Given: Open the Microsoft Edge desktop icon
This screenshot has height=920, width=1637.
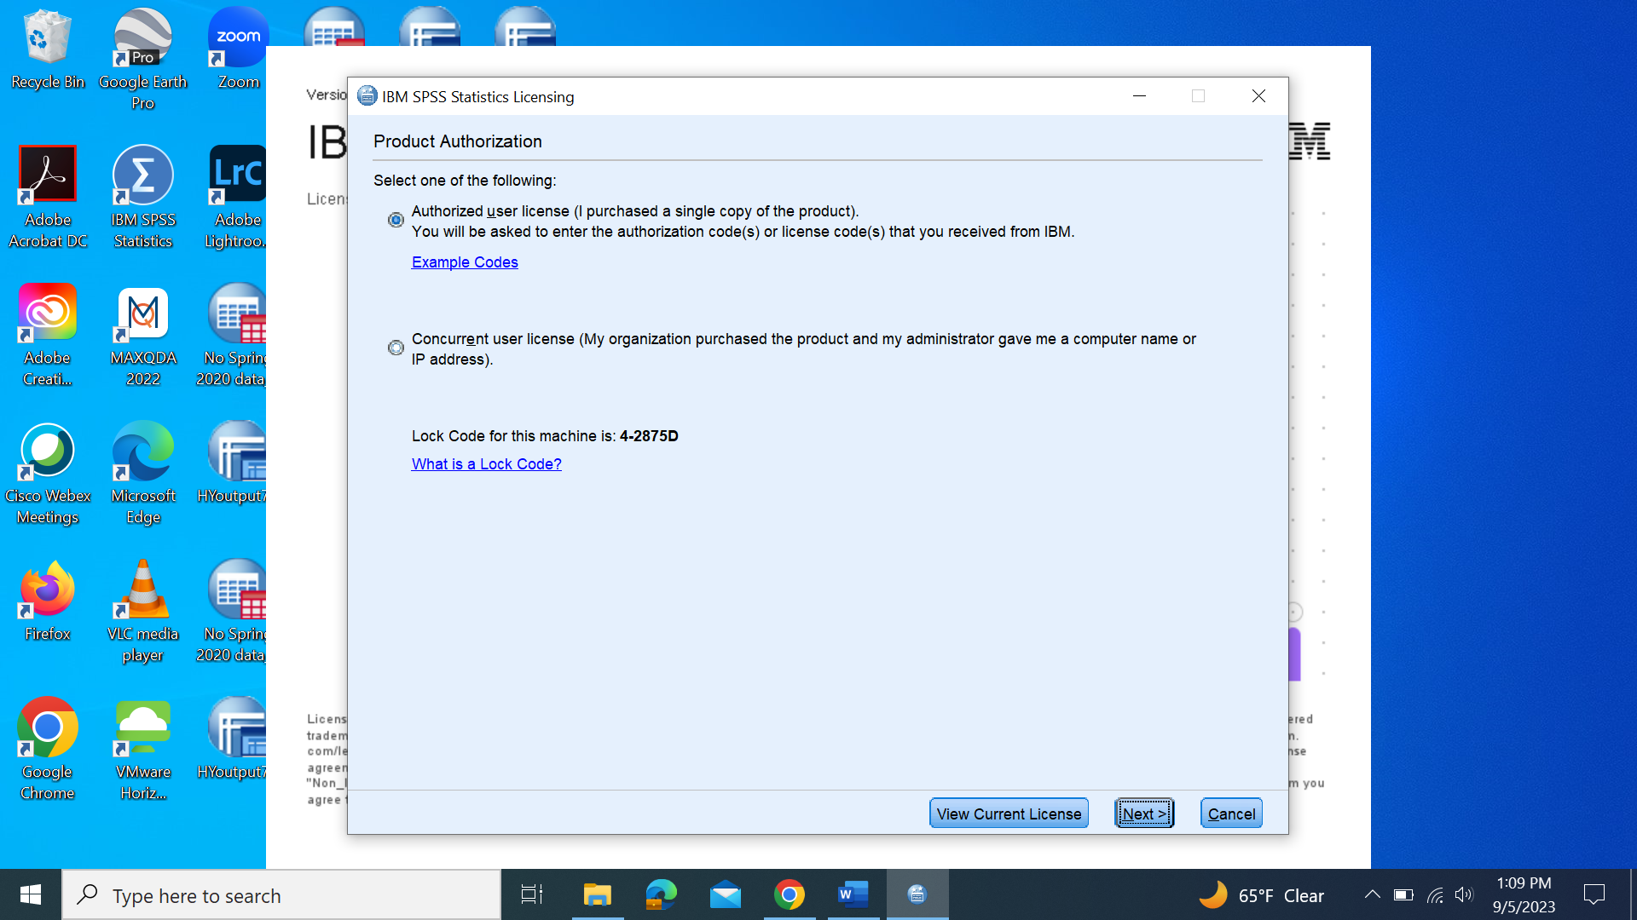Looking at the screenshot, I should click(x=142, y=474).
